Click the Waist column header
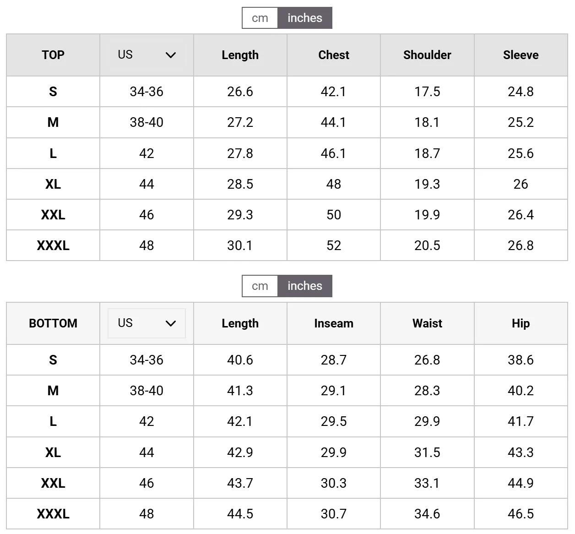 point(427,323)
